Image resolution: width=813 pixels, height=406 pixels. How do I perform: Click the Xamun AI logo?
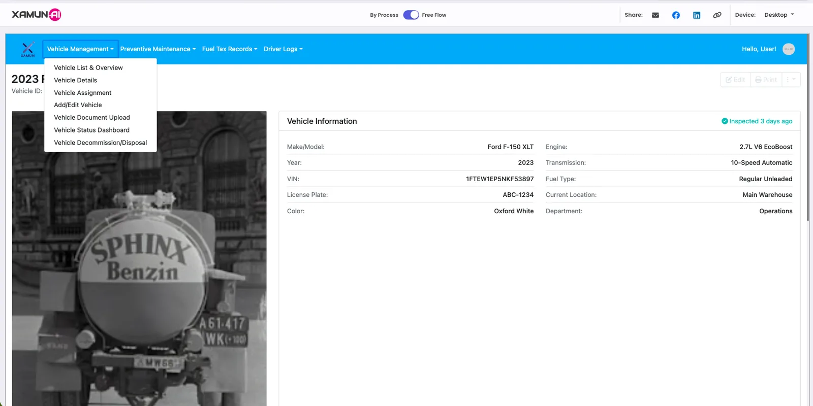click(x=36, y=15)
